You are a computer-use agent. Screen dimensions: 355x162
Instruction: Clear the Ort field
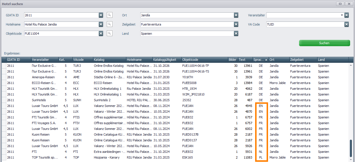coord(236,15)
